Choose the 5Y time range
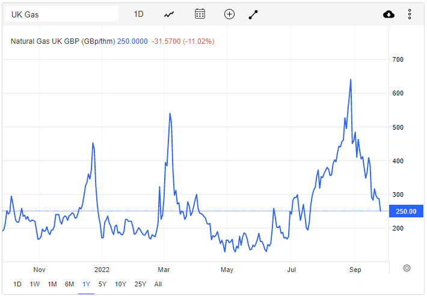Image resolution: width=427 pixels, height=296 pixels. 102,284
